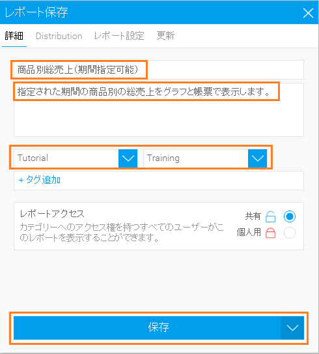Click the + タグ追加 link
319x354 pixels.
[40, 180]
